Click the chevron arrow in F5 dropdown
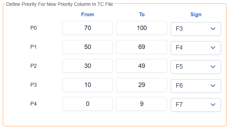 coord(213,67)
